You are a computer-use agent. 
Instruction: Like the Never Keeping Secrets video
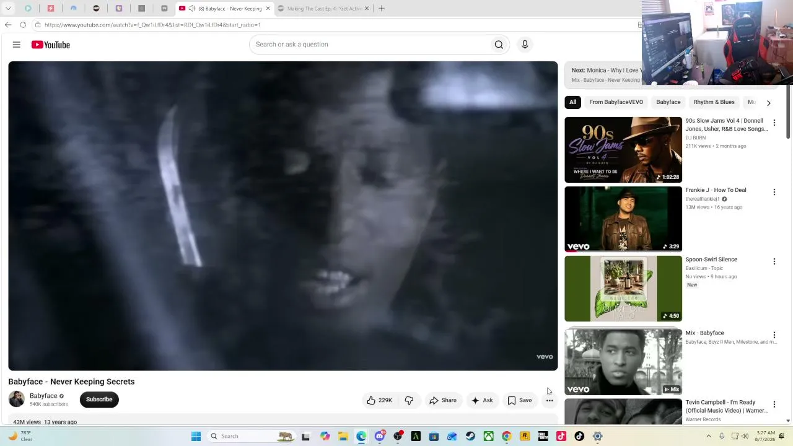click(x=379, y=400)
